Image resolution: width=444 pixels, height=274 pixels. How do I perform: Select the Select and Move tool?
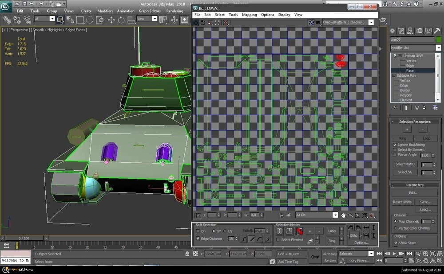tap(111, 20)
